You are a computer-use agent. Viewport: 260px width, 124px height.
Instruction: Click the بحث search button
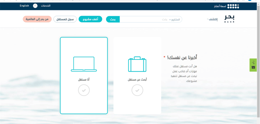113,19
